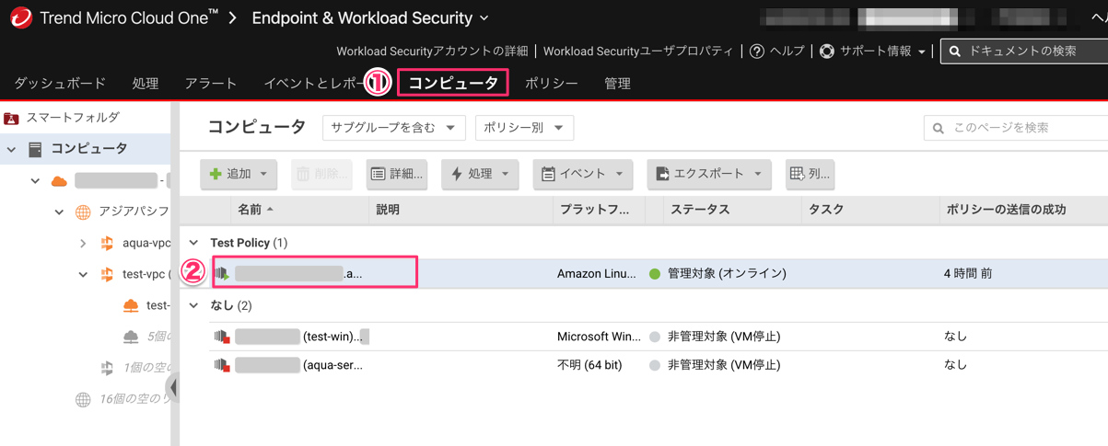Collapse the Test Policy (1) group
The width and height of the screenshot is (1108, 446).
point(193,243)
